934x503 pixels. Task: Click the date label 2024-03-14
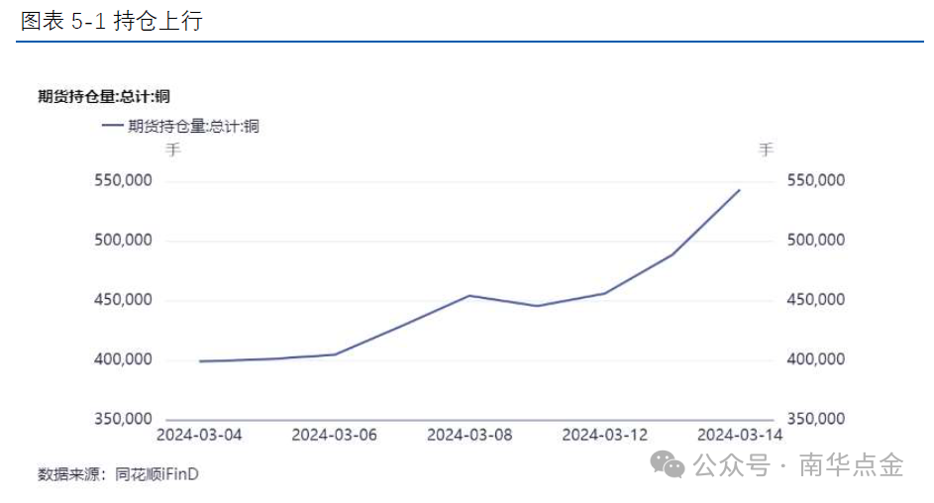click(740, 435)
